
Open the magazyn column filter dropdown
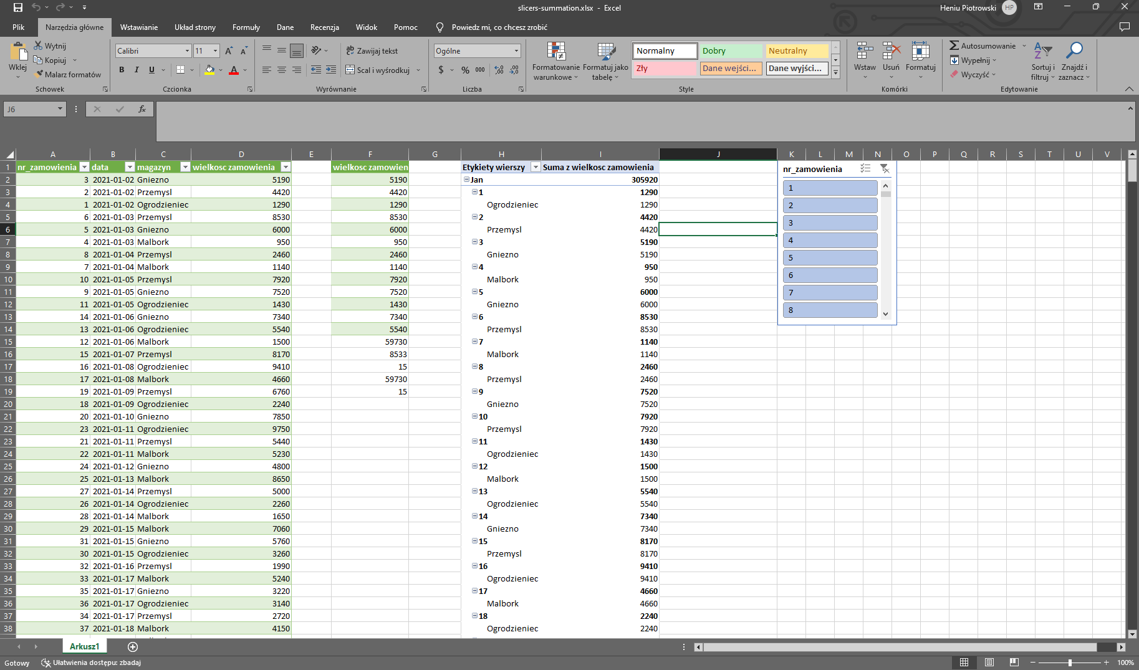pyautogui.click(x=185, y=167)
